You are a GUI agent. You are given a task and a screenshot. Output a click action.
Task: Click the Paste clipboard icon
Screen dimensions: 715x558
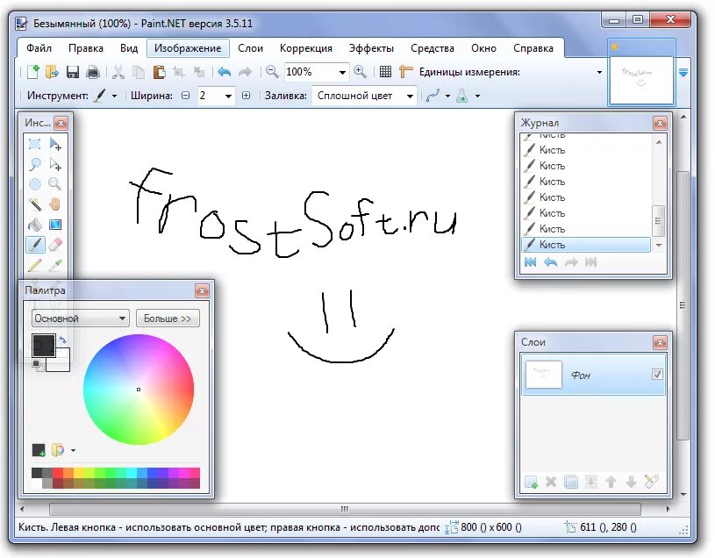point(159,72)
